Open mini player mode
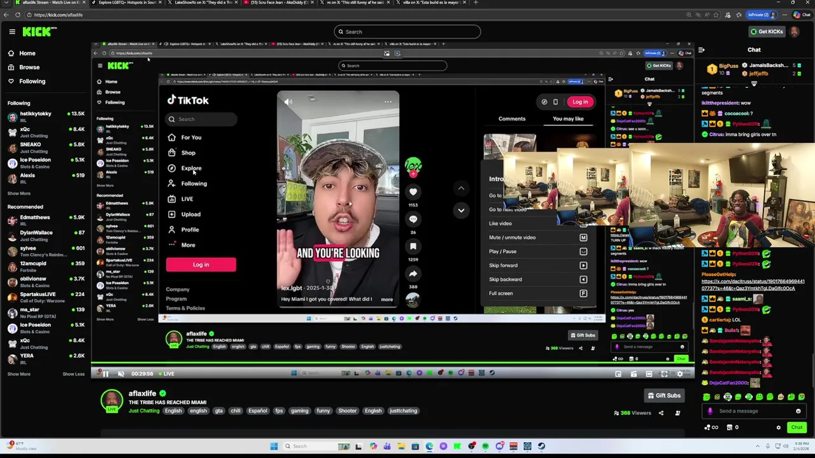 pos(618,374)
